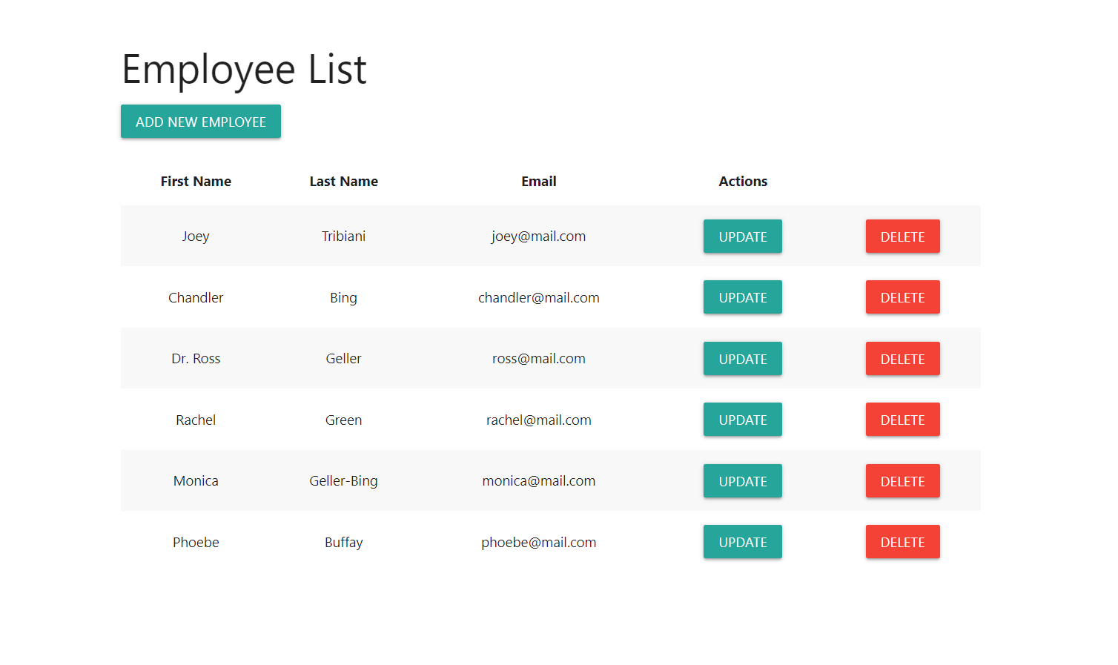Click the Last Name column header
Image resolution: width=1118 pixels, height=665 pixels.
[x=344, y=181]
